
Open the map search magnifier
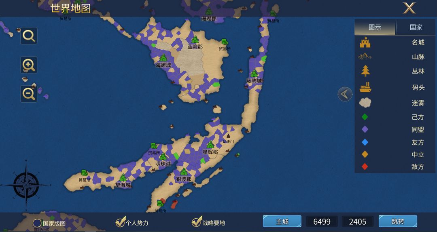(x=29, y=36)
